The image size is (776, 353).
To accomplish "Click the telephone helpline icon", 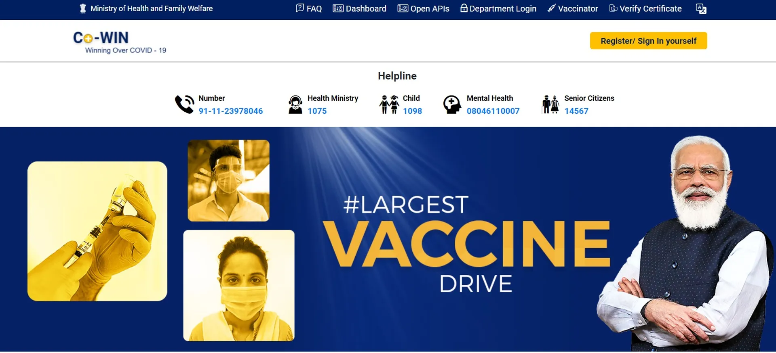I will (185, 104).
